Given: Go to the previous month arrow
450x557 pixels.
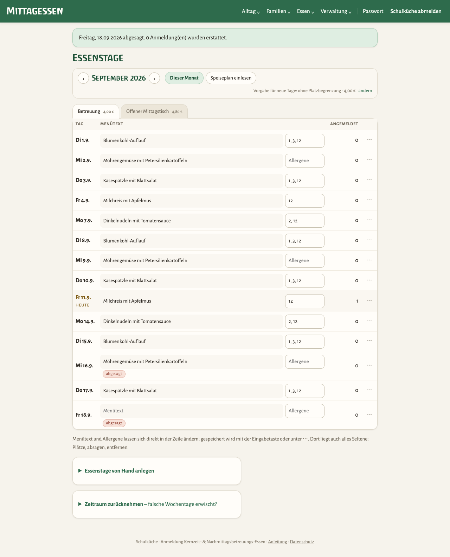Looking at the screenshot, I should pos(83,78).
